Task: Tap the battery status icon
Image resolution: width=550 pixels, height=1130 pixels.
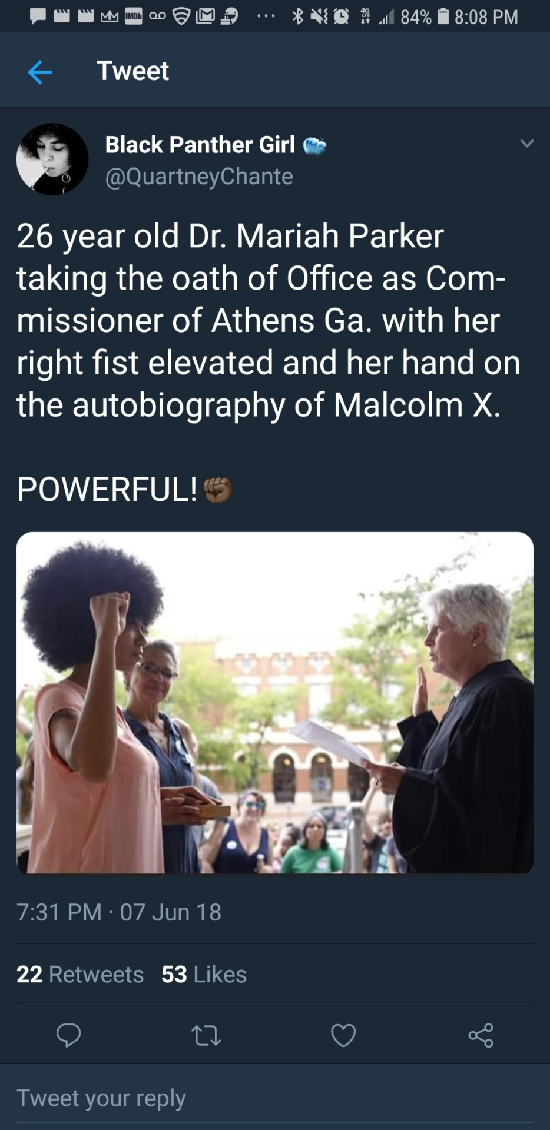Action: click(444, 16)
